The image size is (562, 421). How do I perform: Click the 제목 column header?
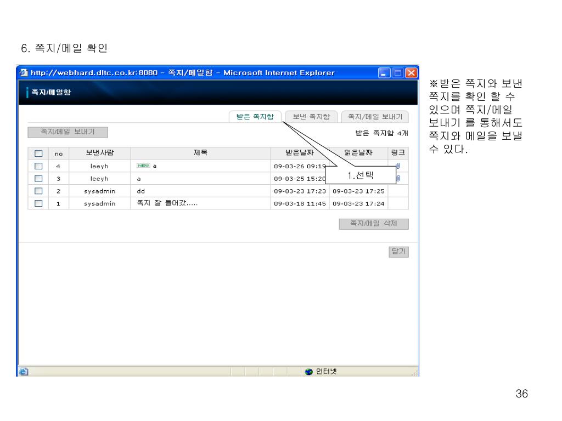(200, 153)
